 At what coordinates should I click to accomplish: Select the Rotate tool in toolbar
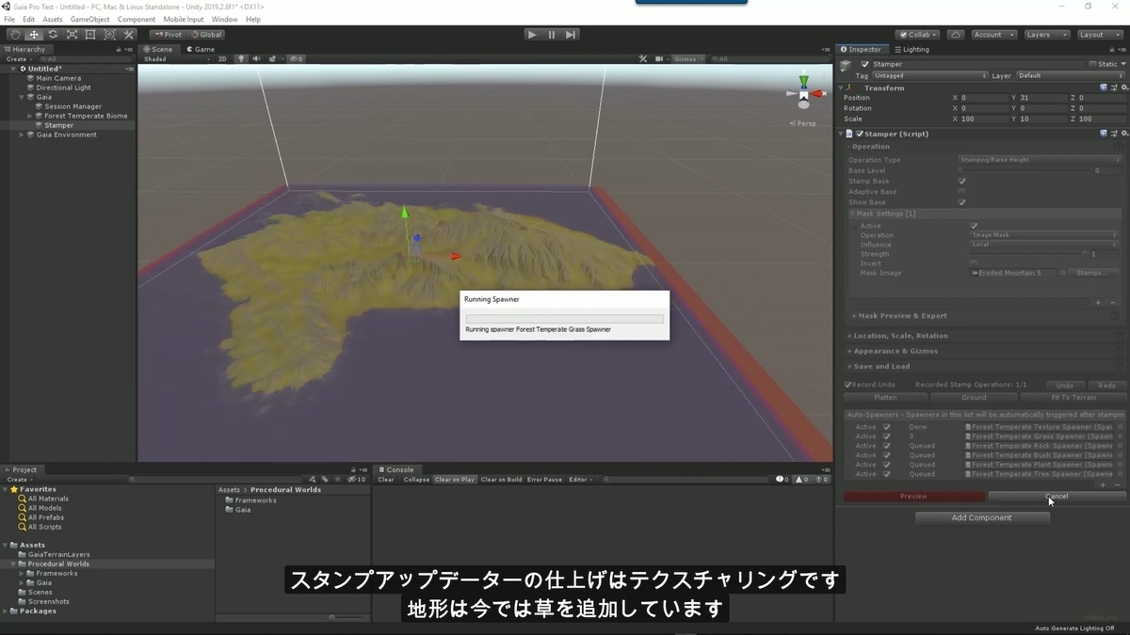[x=53, y=35]
